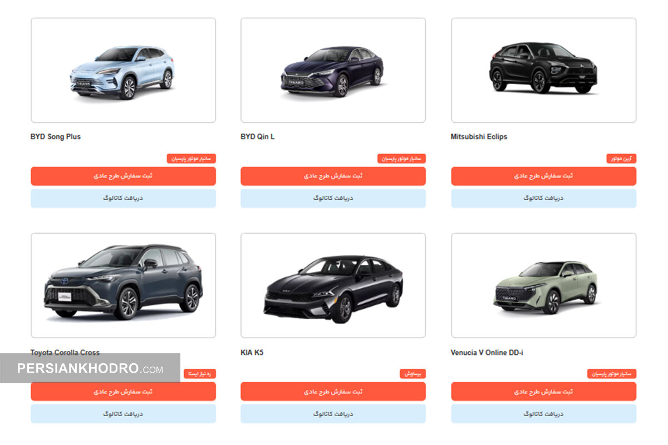Click the red order button for BYD Qin L

point(333,176)
